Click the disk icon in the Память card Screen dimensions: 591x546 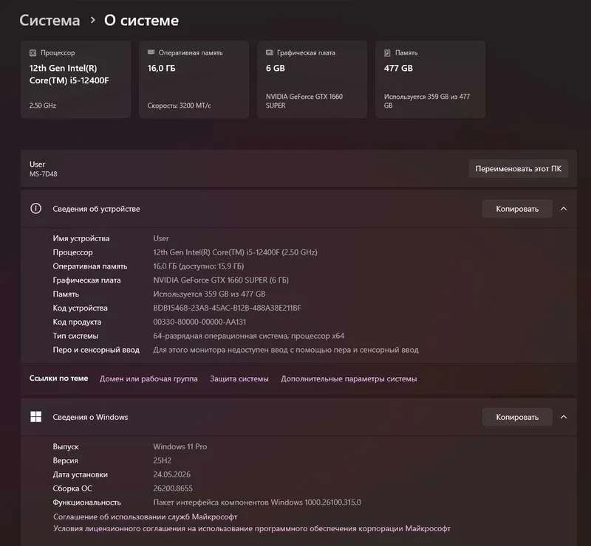tap(387, 52)
